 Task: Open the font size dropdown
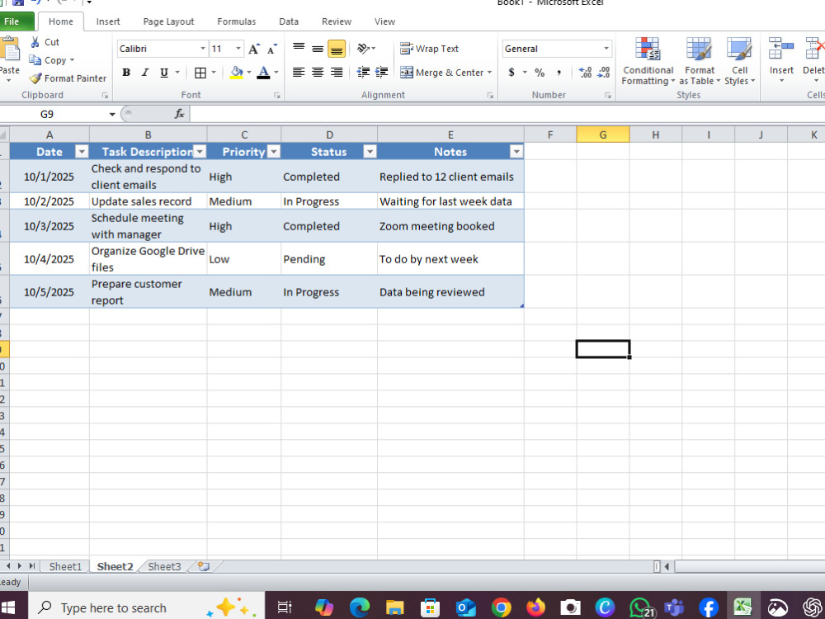click(238, 49)
